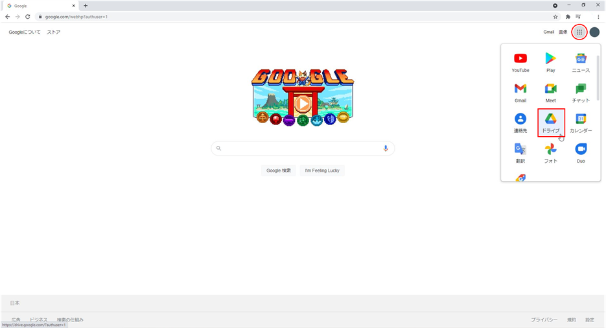Screen dimensions: 606x328
Task: Open a new tab with plus button
Action: pyautogui.click(x=86, y=6)
